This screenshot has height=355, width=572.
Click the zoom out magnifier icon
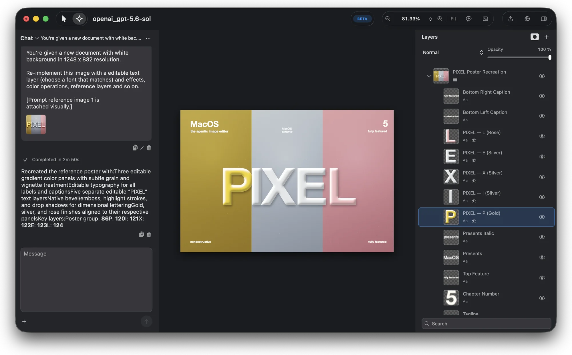(x=388, y=19)
